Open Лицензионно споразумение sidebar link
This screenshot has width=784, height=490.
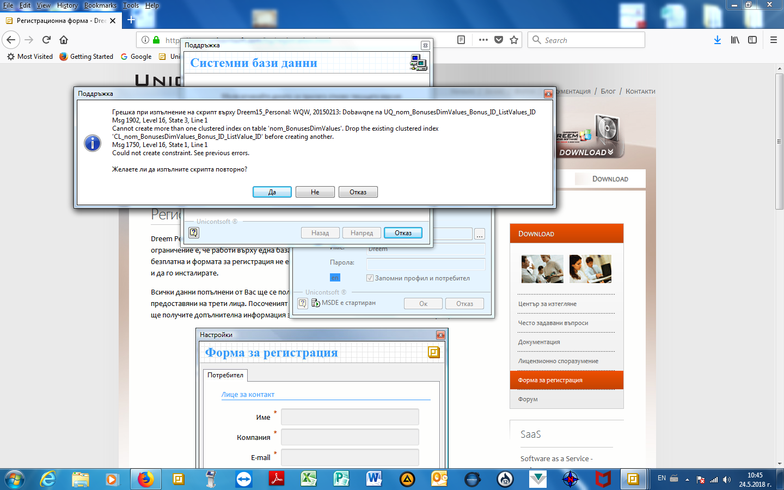coord(558,361)
